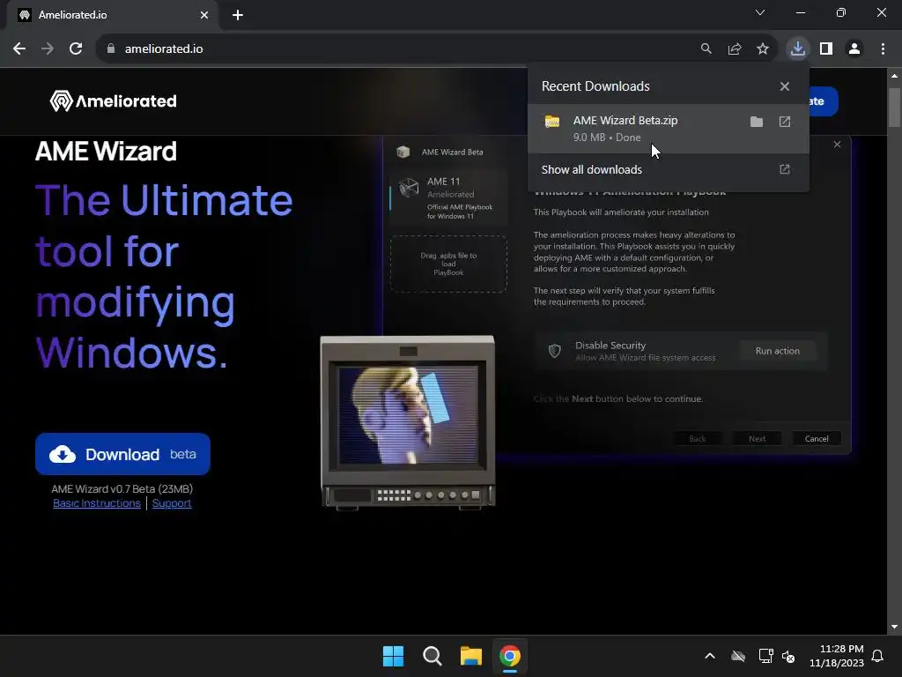902x677 pixels.
Task: Click the address bar URL
Action: point(164,49)
